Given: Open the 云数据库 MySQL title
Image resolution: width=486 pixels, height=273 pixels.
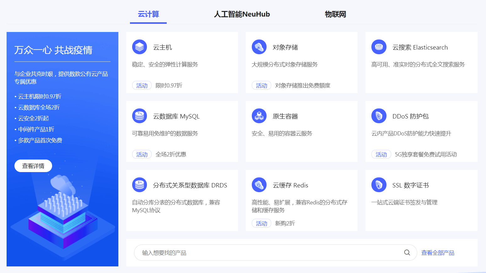Looking at the screenshot, I should 176,116.
